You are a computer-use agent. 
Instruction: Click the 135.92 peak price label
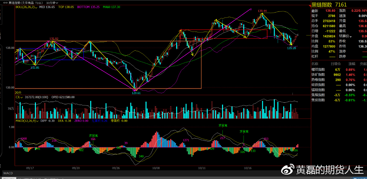point(54,39)
